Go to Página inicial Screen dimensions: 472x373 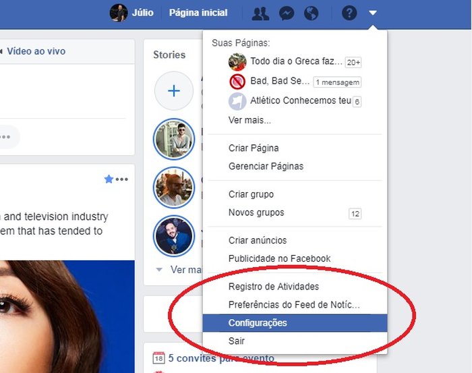coord(198,13)
